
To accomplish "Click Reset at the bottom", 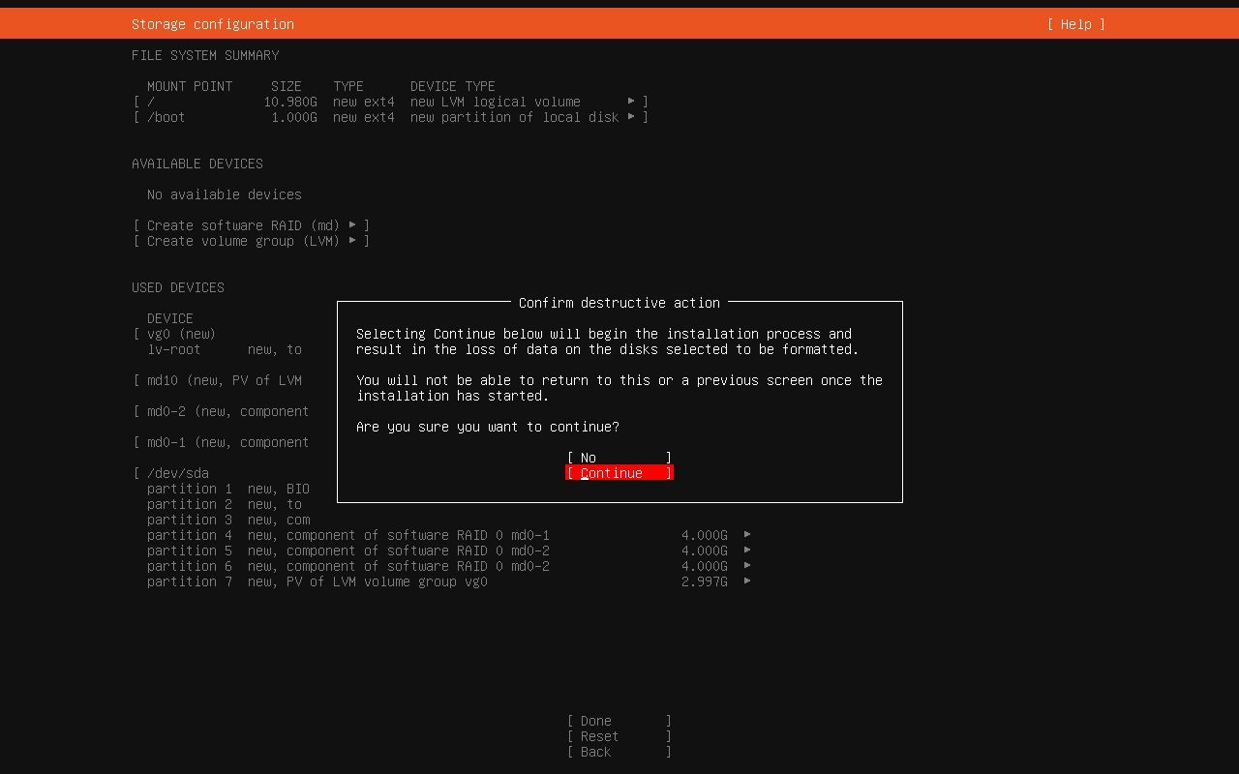I will coord(619,736).
